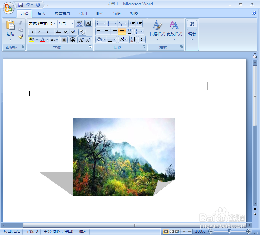Undo the last action

28,5
